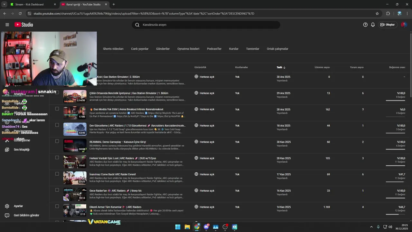Open the help question mark icon
412x232 pixels.
coord(365,24)
